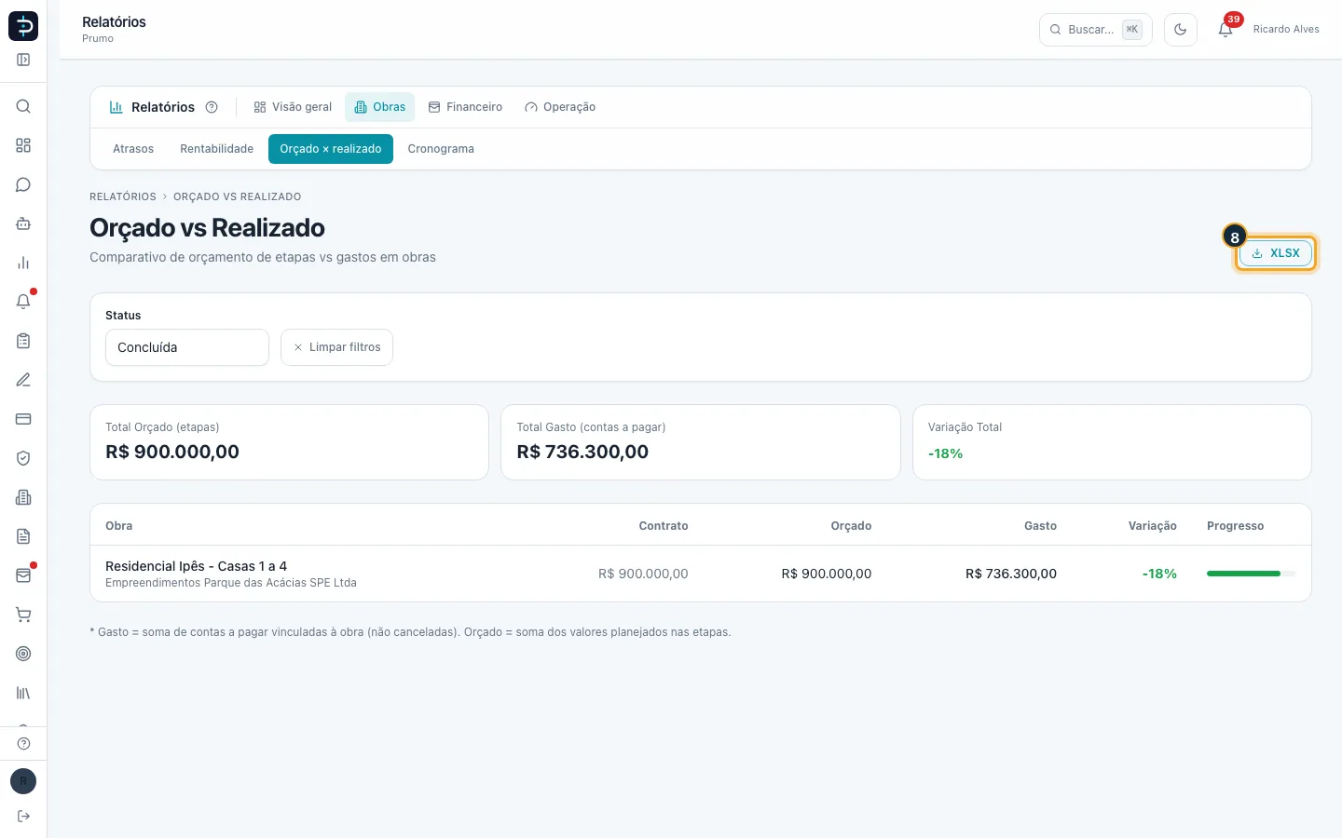Screen dimensions: 1342x838
Task: Open the dashboard grid icon in sidebar
Action: (x=23, y=145)
